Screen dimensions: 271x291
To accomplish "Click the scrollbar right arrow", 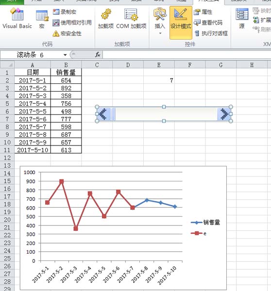I will click(x=224, y=114).
